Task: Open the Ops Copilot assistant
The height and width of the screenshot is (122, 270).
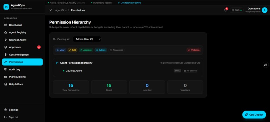Action: (254, 115)
